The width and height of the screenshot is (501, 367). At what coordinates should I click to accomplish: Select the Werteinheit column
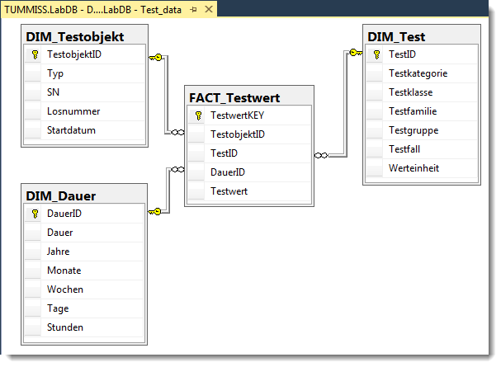(x=422, y=168)
